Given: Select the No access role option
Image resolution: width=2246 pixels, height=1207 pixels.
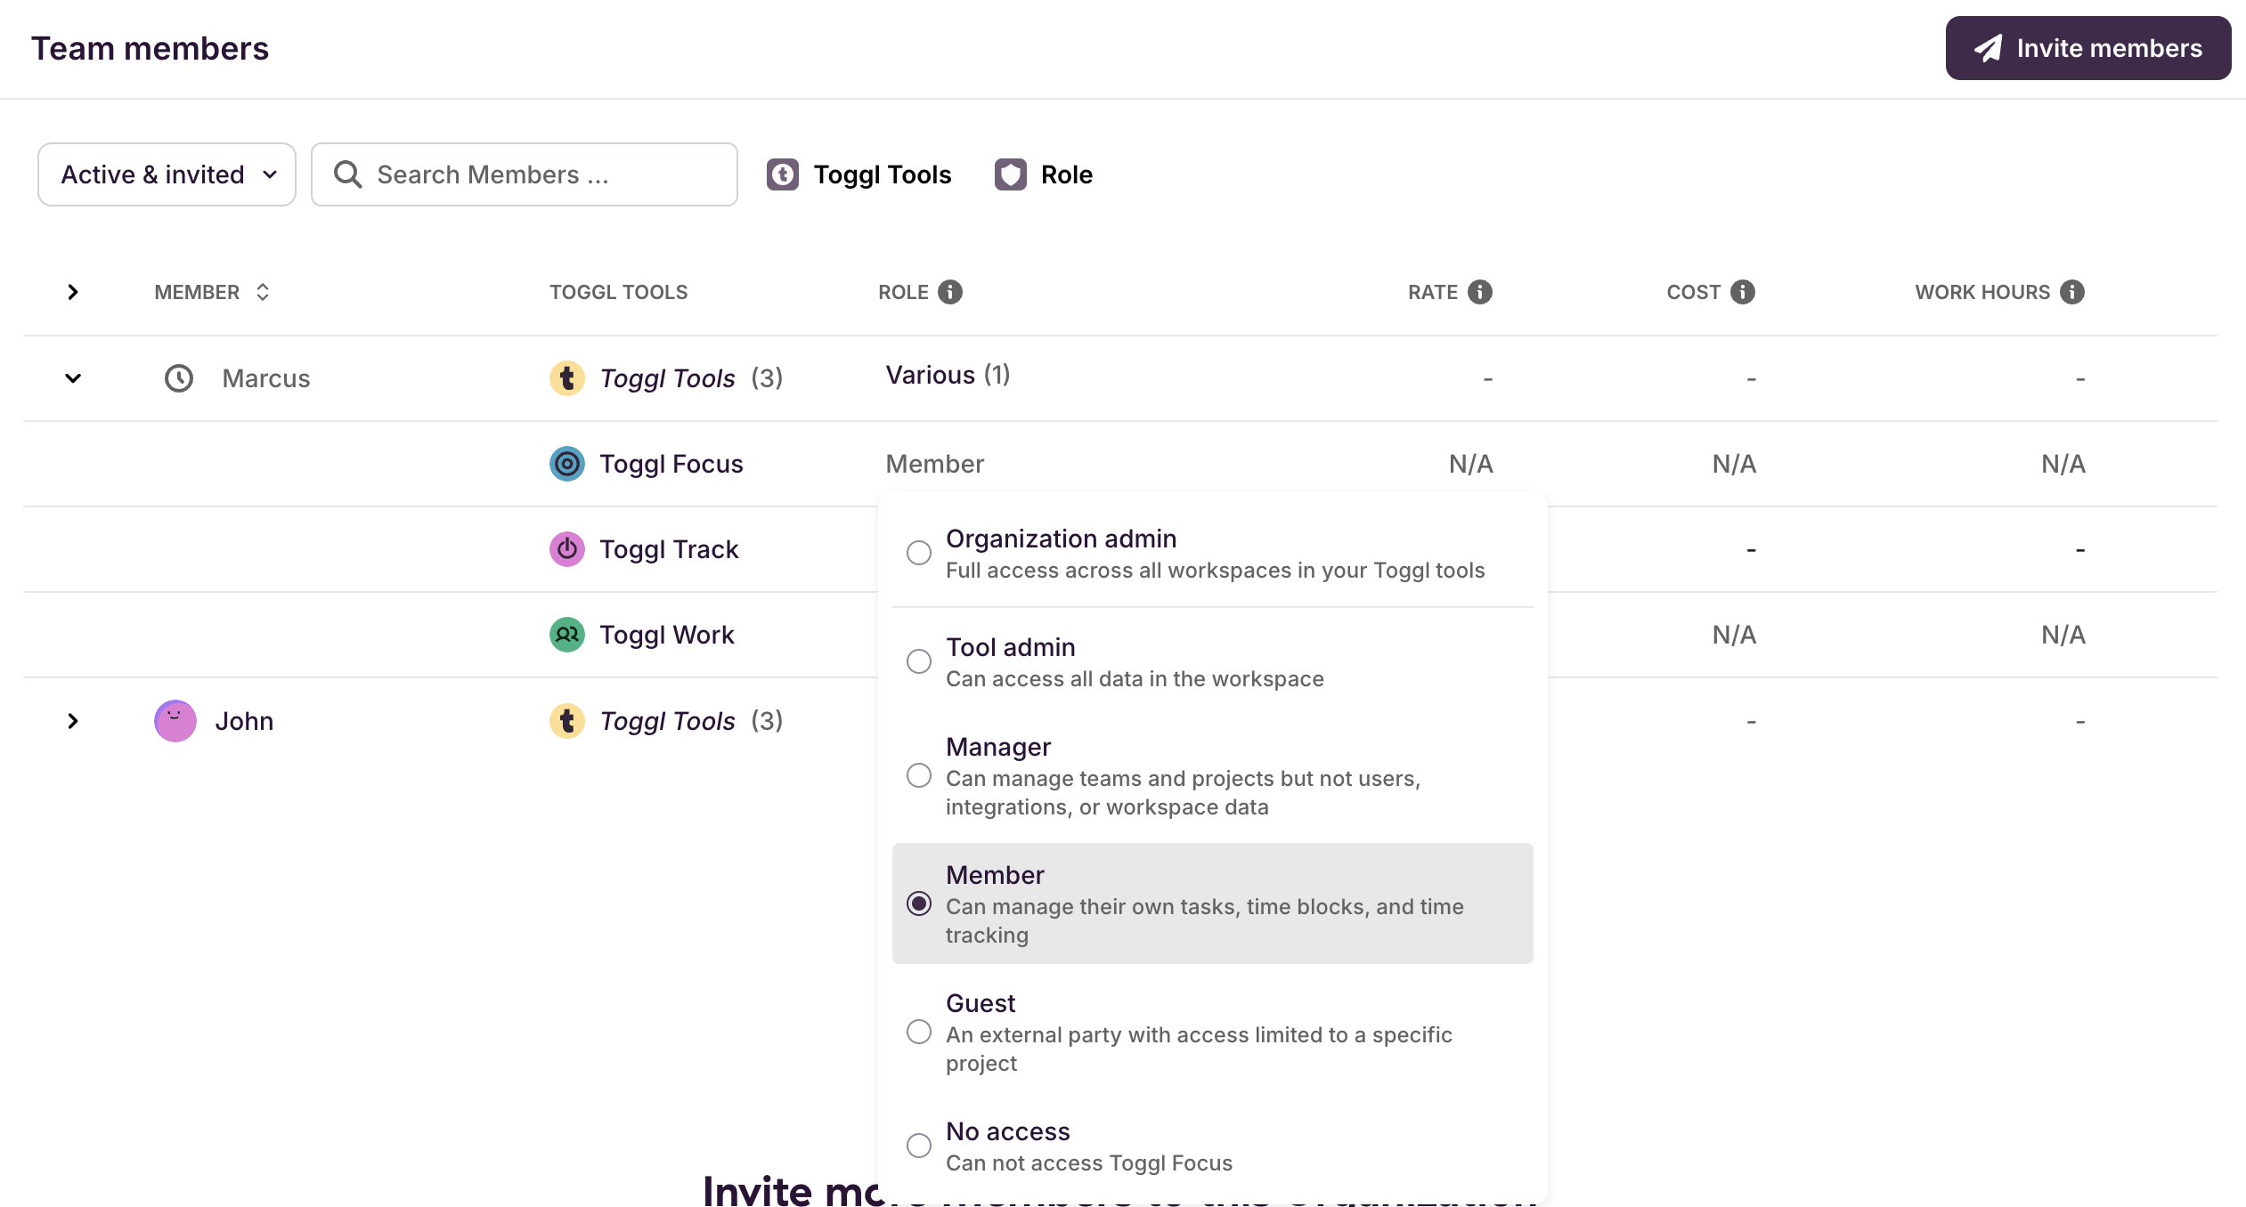Looking at the screenshot, I should tap(919, 1146).
